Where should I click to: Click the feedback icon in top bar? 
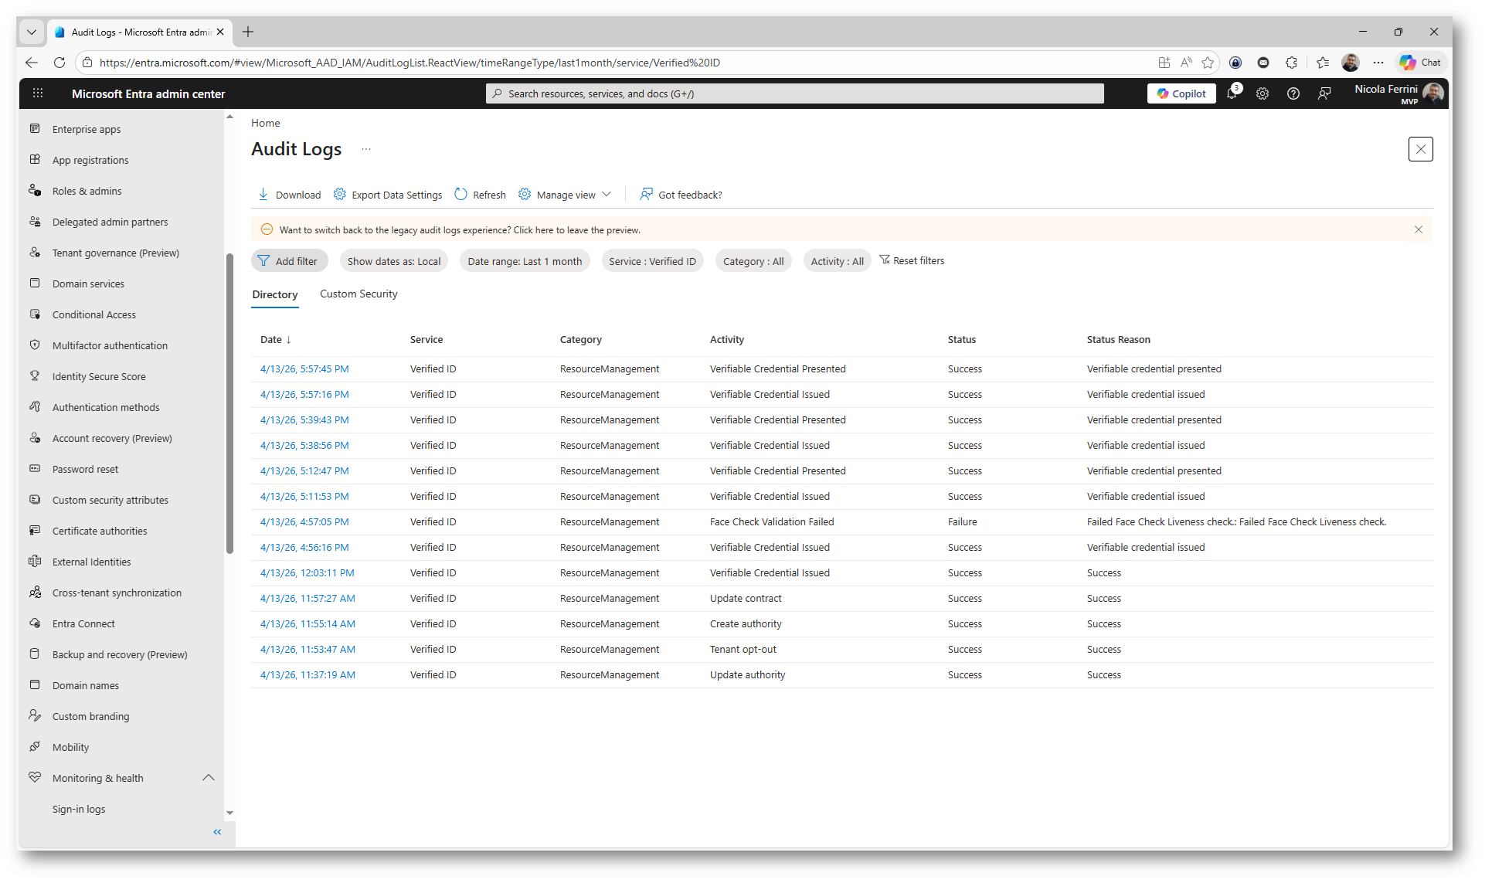[x=1324, y=93]
